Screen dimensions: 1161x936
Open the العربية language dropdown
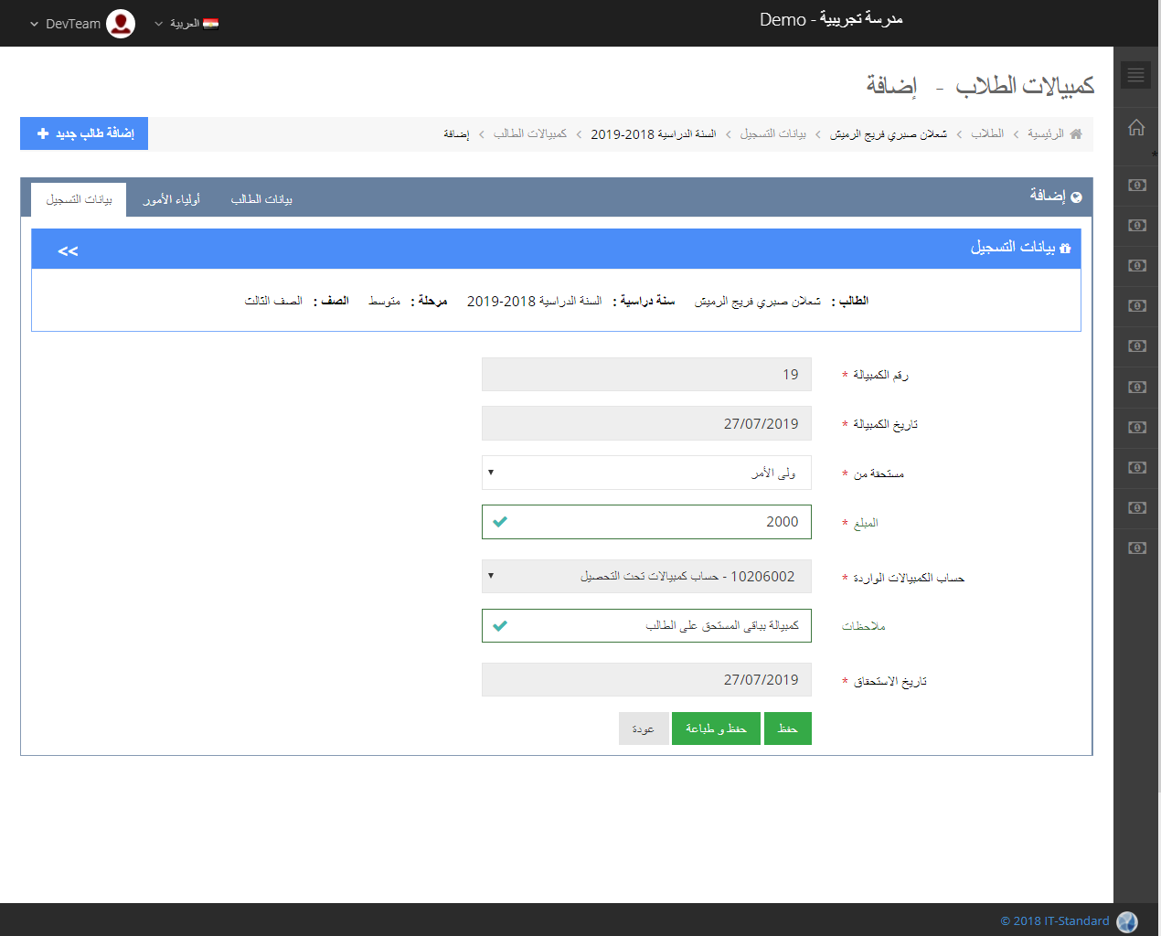pos(186,24)
